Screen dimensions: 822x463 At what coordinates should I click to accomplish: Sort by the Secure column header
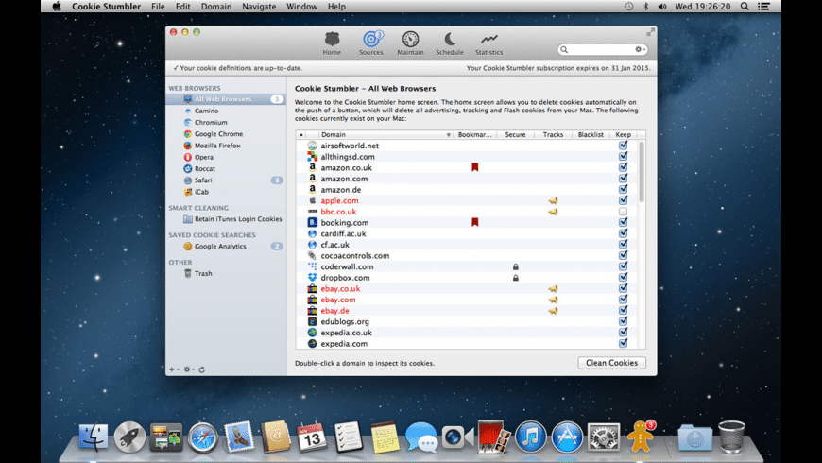pyautogui.click(x=515, y=135)
